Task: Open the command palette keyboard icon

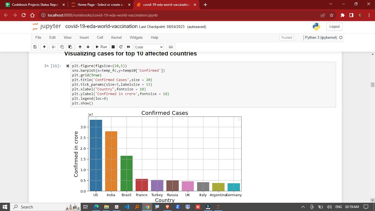Action: [171, 47]
